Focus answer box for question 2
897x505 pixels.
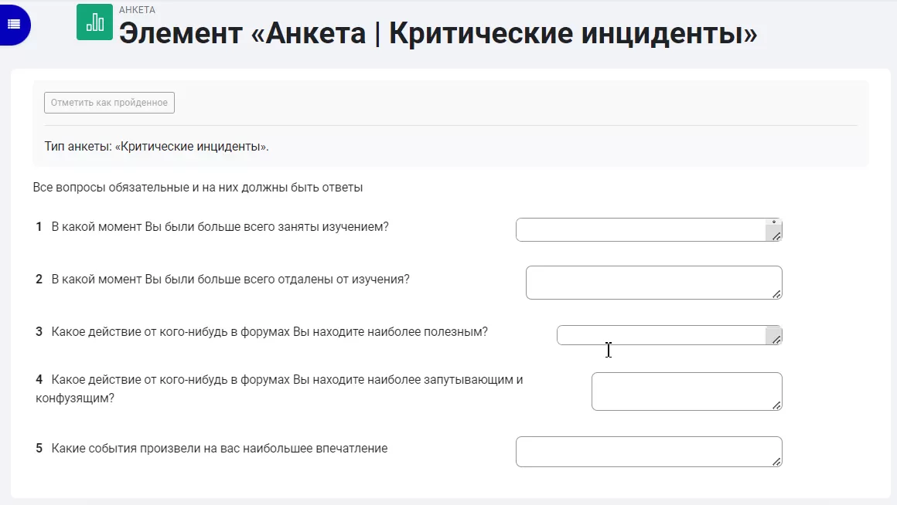click(654, 282)
